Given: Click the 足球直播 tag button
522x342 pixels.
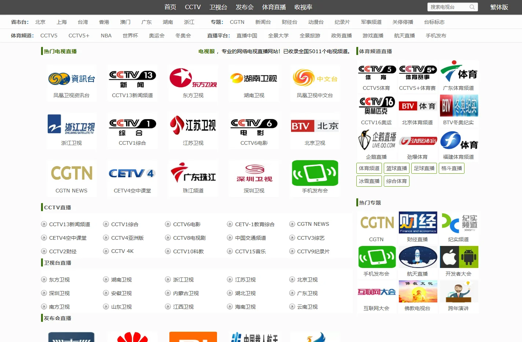Looking at the screenshot, I should tap(424, 168).
